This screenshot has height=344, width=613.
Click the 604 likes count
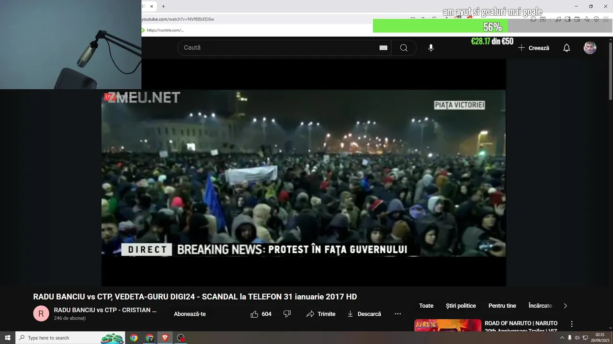pos(267,314)
